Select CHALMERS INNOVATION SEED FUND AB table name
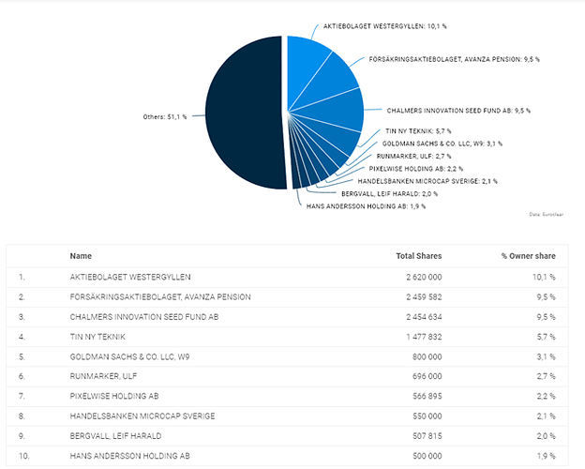 (x=144, y=317)
